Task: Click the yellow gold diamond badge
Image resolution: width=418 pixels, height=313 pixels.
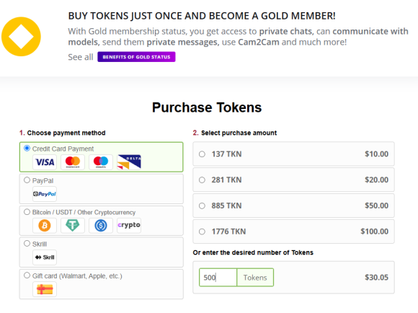Action: click(x=21, y=37)
